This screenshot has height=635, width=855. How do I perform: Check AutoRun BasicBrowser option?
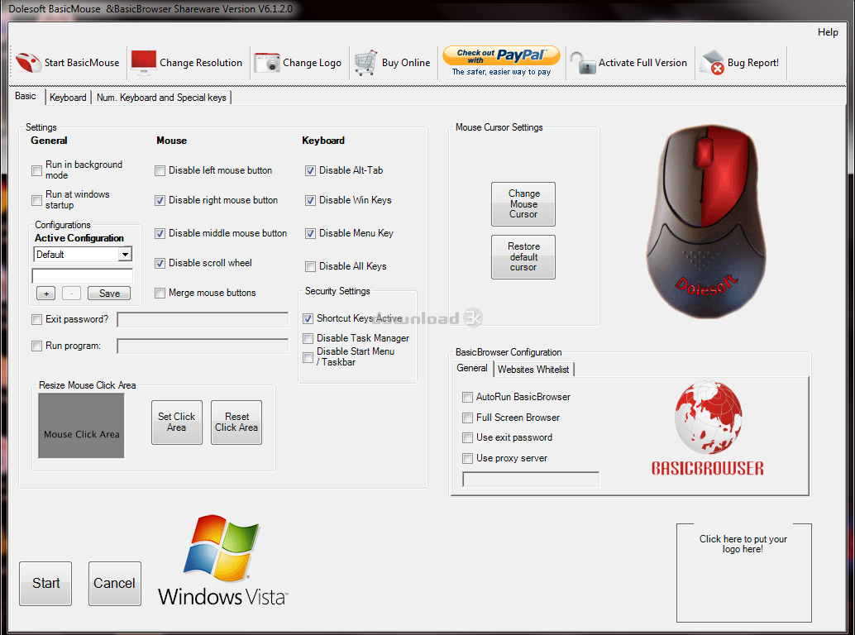467,398
